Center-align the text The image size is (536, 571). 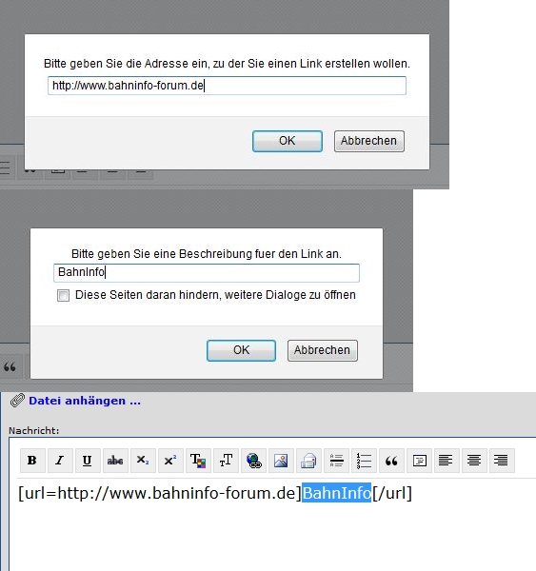474,461
